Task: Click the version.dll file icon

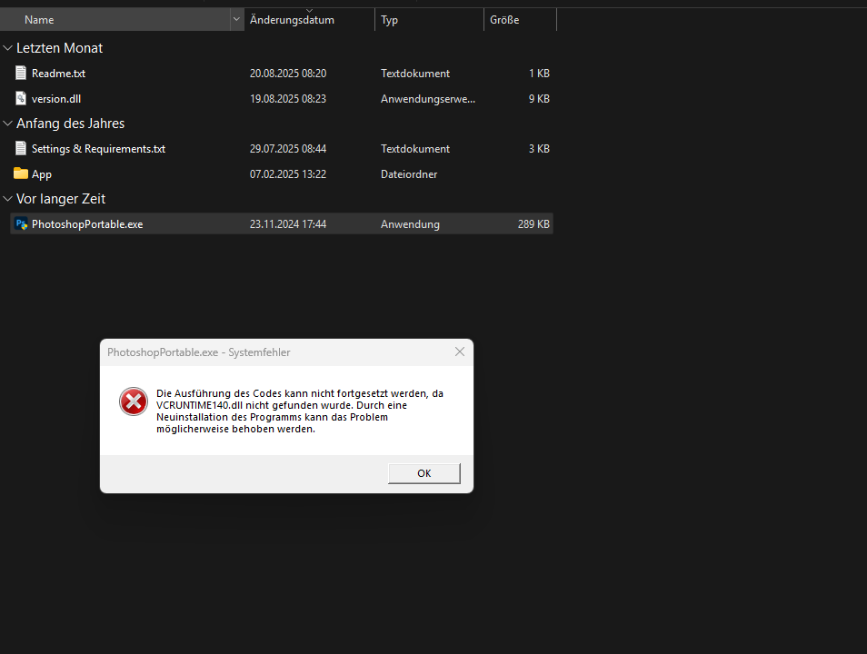Action: [x=21, y=98]
